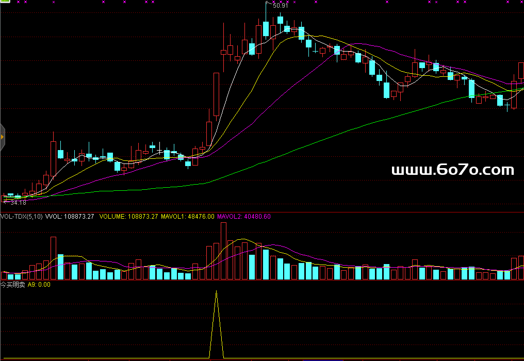This screenshot has height=361, width=524.
Task: Select the yellow VOLUME value label
Action: pos(128,217)
